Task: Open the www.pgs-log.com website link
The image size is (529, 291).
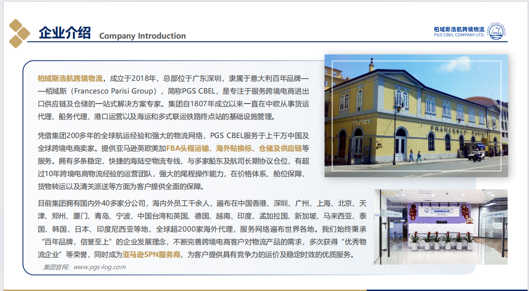Action: point(100,267)
